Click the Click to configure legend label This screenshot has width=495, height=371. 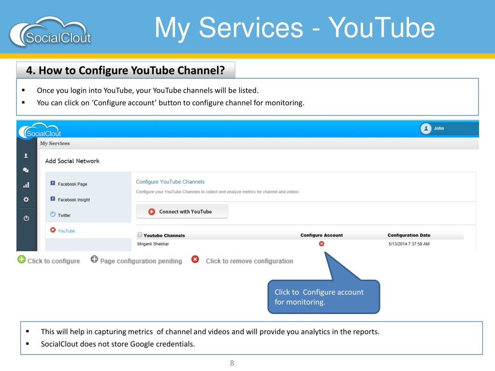pyautogui.click(x=54, y=261)
